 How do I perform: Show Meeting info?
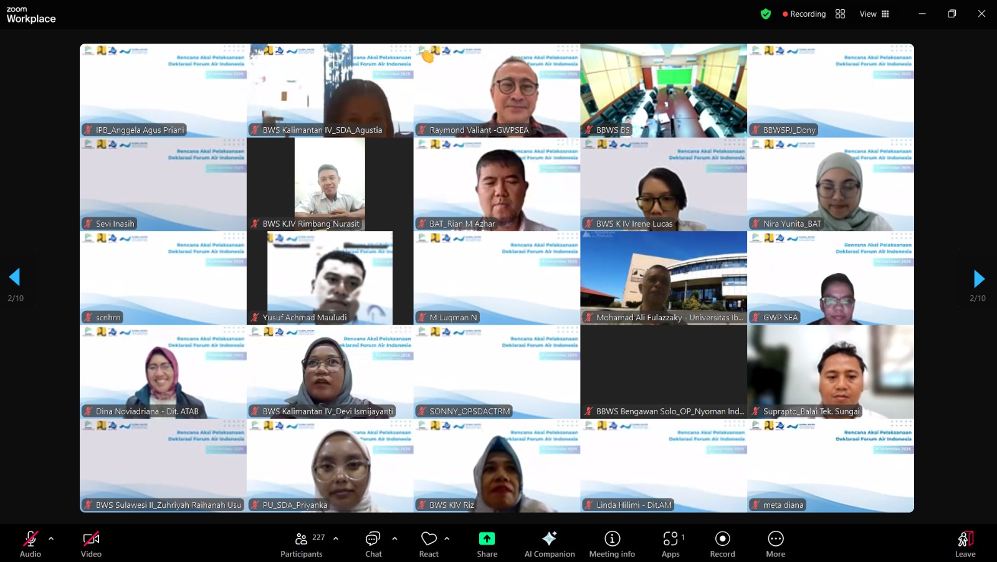[612, 543]
